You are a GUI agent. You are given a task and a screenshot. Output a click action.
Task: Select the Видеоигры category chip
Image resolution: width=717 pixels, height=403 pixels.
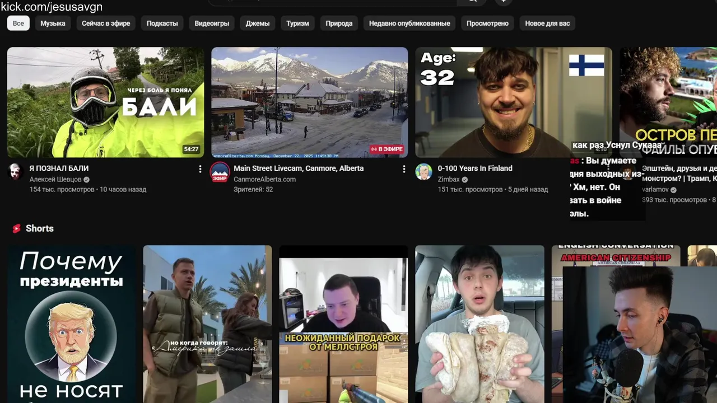pyautogui.click(x=212, y=24)
